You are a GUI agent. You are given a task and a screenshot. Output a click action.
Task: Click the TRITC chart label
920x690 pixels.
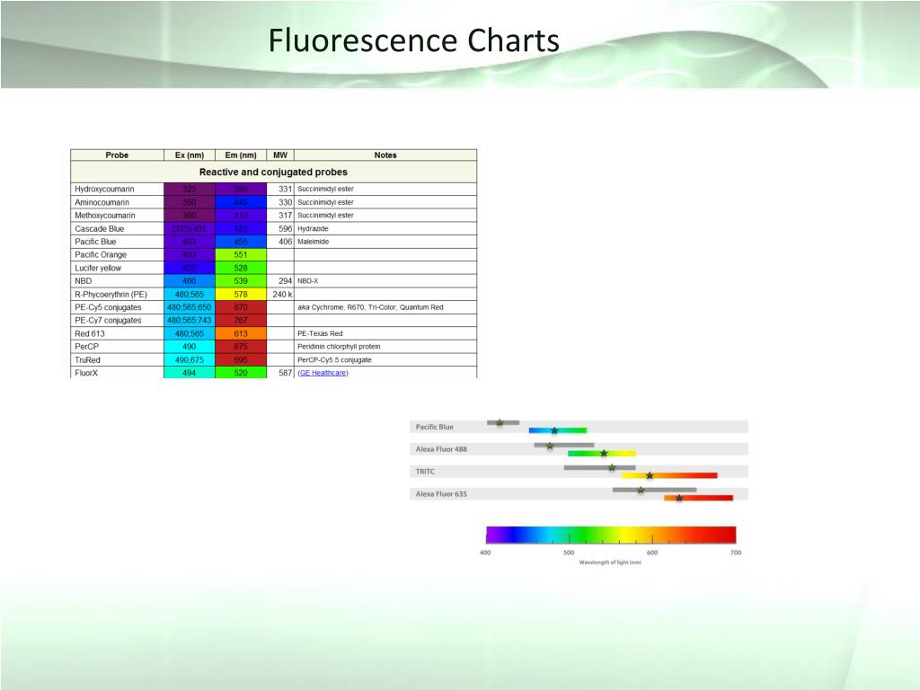425,471
